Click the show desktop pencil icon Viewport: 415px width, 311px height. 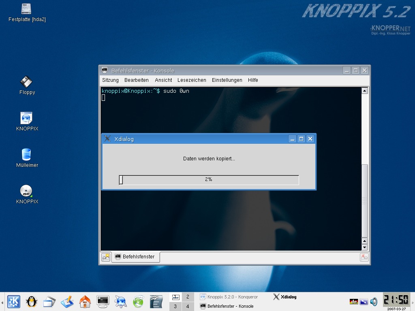coord(67,302)
